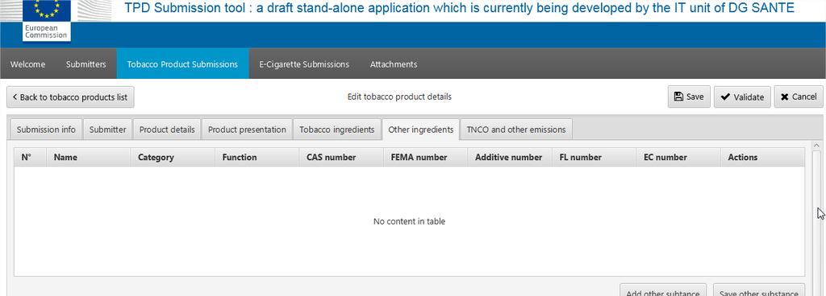Open the Product presentation tab
This screenshot has height=296, width=826.
(x=247, y=129)
